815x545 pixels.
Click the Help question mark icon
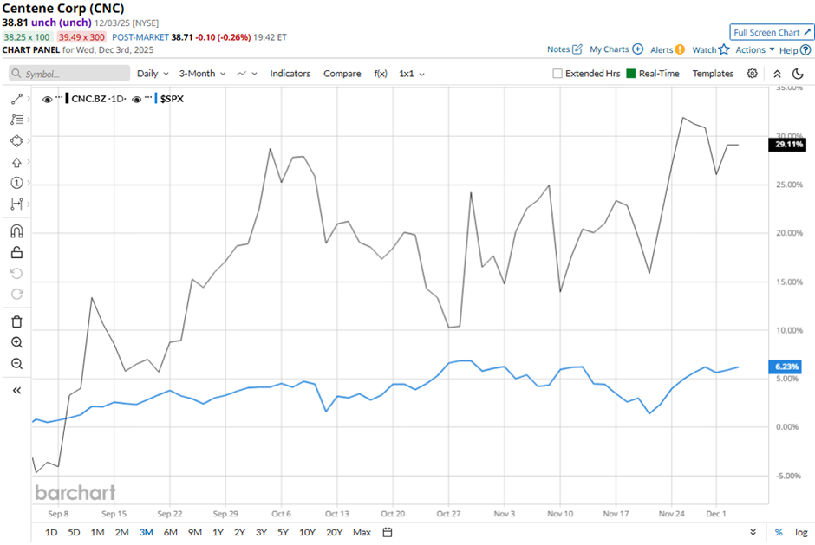click(805, 50)
